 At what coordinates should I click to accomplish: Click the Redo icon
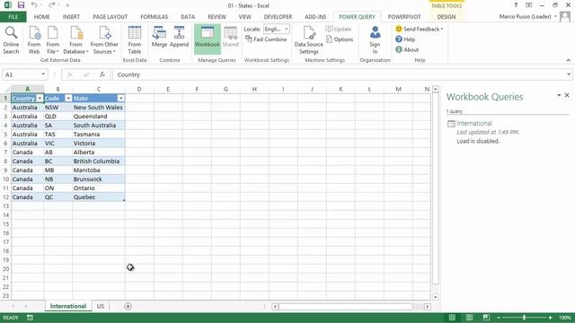pos(52,5)
